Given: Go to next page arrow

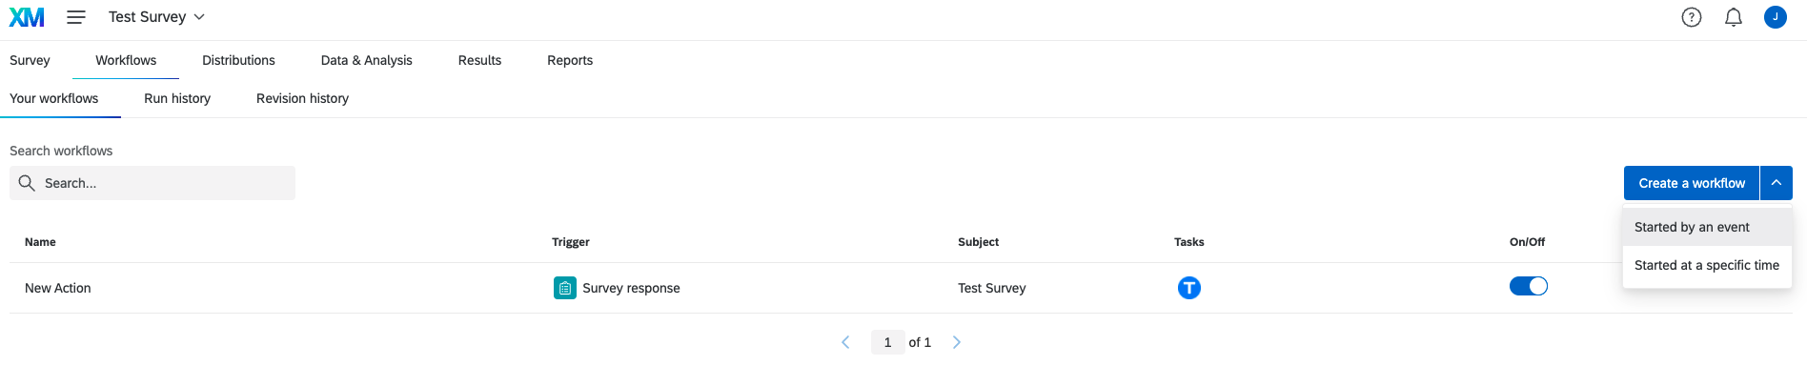Looking at the screenshot, I should click(x=957, y=342).
